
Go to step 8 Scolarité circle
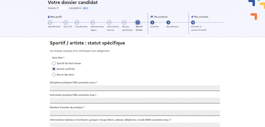(152, 22)
